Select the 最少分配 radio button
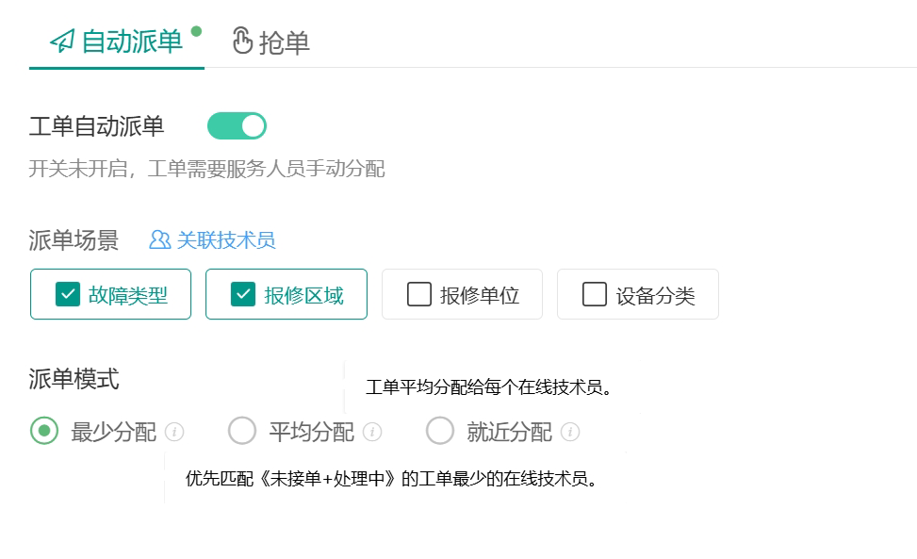Viewport: 917px width, 559px height. point(44,431)
